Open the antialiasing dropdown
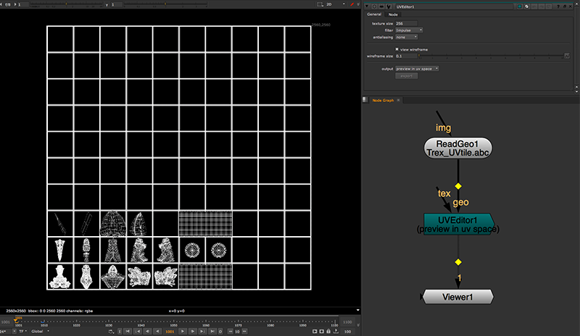Image resolution: width=580 pixels, height=336 pixels. coord(405,36)
